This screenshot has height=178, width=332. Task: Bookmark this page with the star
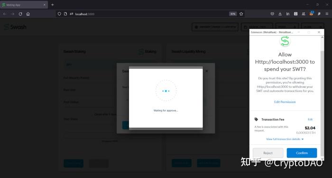coord(241,14)
